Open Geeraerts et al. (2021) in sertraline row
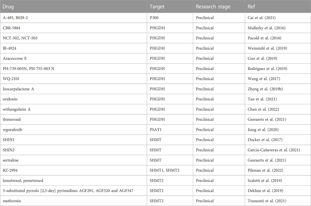This screenshot has height=206, width=311. pyautogui.click(x=267, y=160)
